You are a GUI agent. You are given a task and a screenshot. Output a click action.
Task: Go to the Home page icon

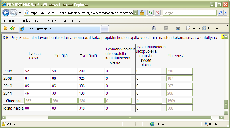tap(154, 28)
